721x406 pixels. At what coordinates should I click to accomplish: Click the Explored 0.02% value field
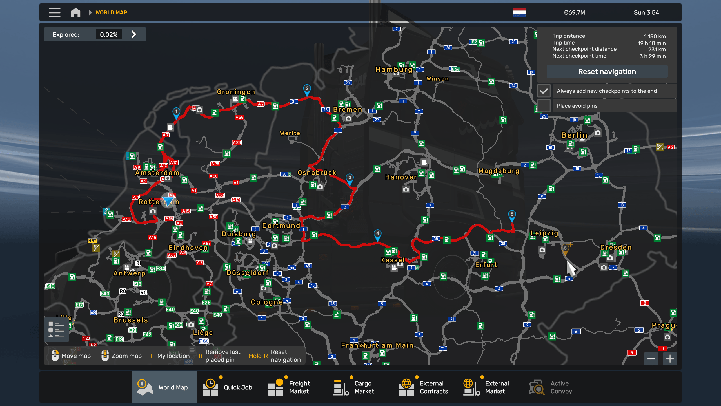pos(109,34)
